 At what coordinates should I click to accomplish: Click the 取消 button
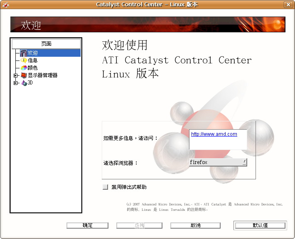click(195, 225)
